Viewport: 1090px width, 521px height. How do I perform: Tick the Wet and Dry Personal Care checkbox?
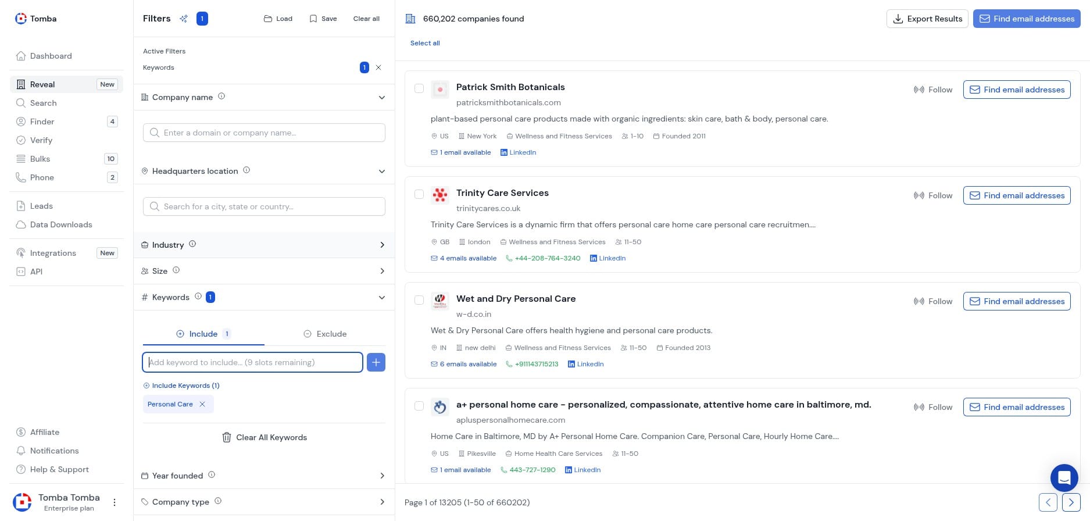tap(419, 300)
